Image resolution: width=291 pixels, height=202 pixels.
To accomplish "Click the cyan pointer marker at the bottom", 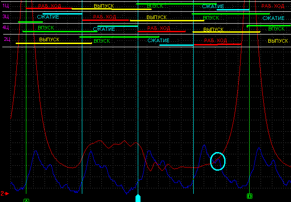I will pos(138,198).
